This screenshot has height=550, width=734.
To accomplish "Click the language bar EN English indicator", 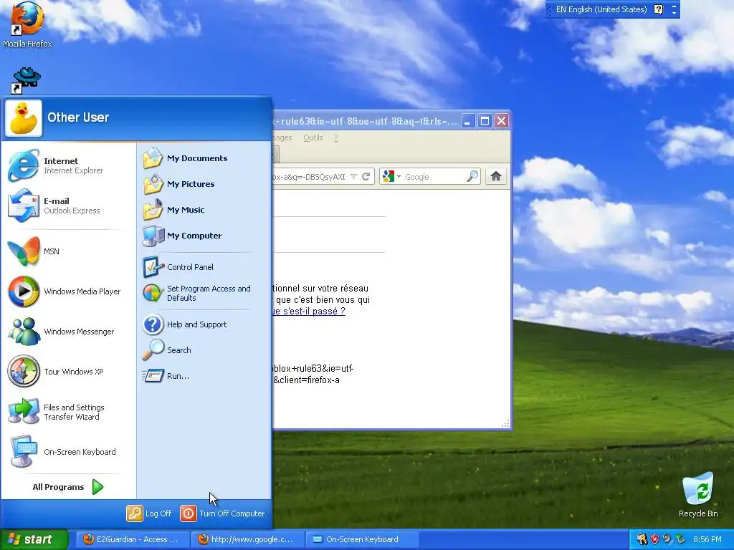I will coord(601,9).
